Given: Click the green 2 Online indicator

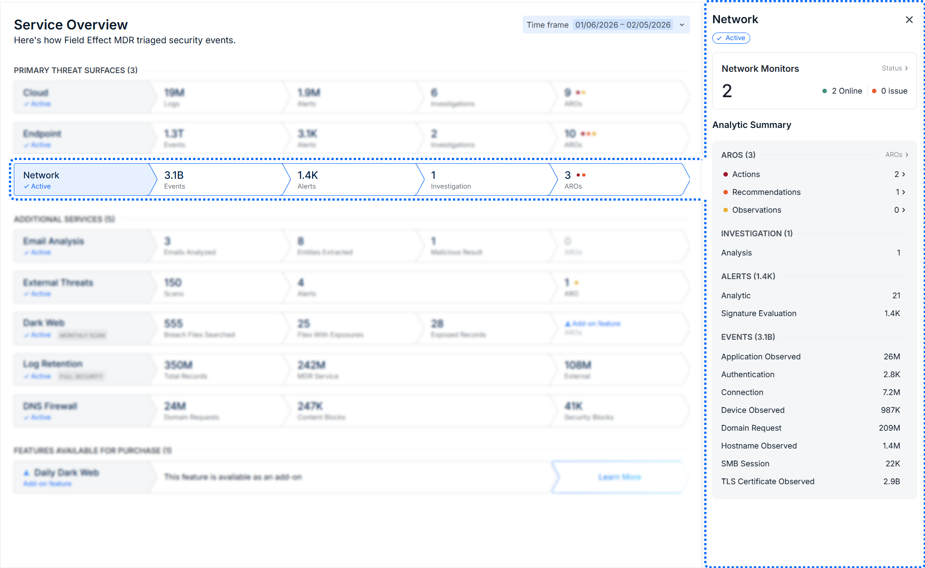Looking at the screenshot, I should coord(842,91).
